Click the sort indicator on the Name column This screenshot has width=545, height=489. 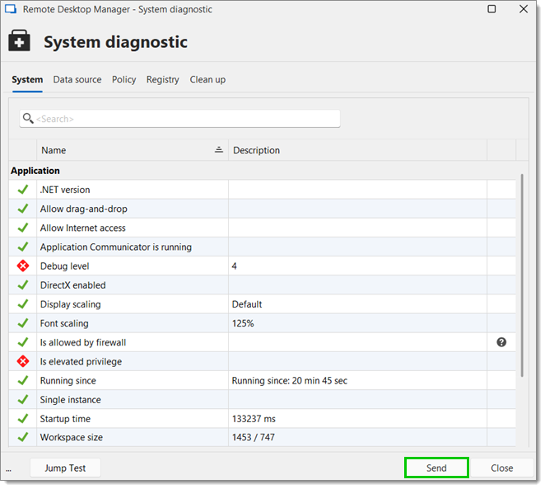219,150
